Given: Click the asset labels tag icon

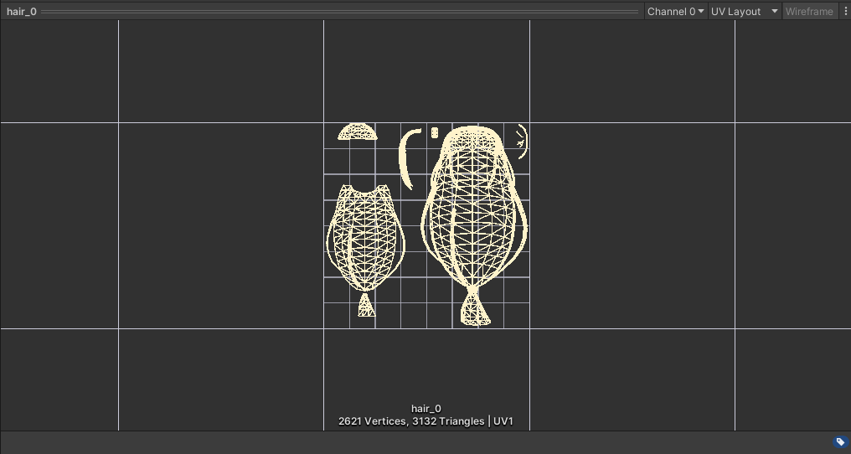Looking at the screenshot, I should point(840,441).
